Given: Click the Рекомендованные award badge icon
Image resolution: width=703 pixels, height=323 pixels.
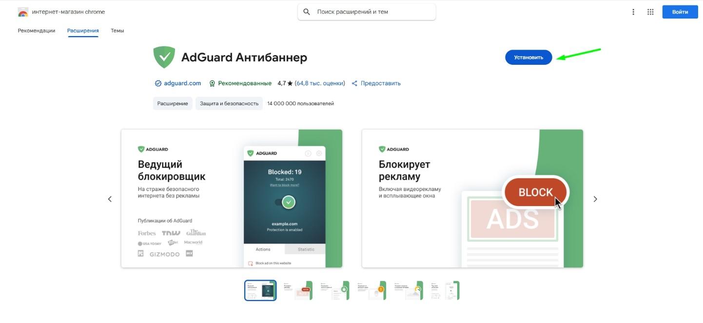Looking at the screenshot, I should [x=212, y=83].
